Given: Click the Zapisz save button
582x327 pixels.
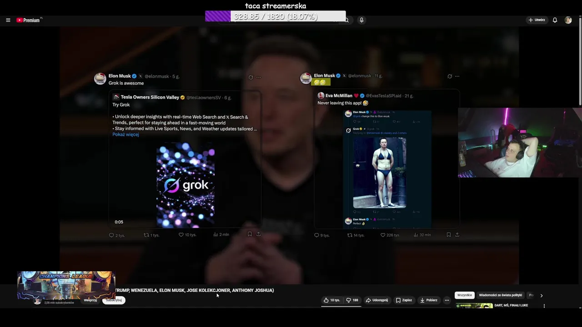Looking at the screenshot, I should click(x=404, y=300).
